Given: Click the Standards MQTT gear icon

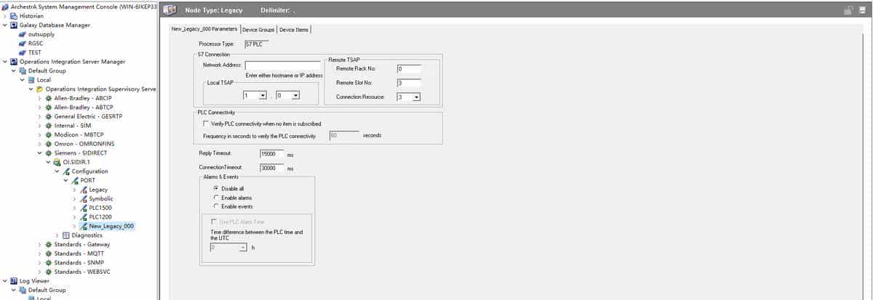Looking at the screenshot, I should pyautogui.click(x=49, y=254).
